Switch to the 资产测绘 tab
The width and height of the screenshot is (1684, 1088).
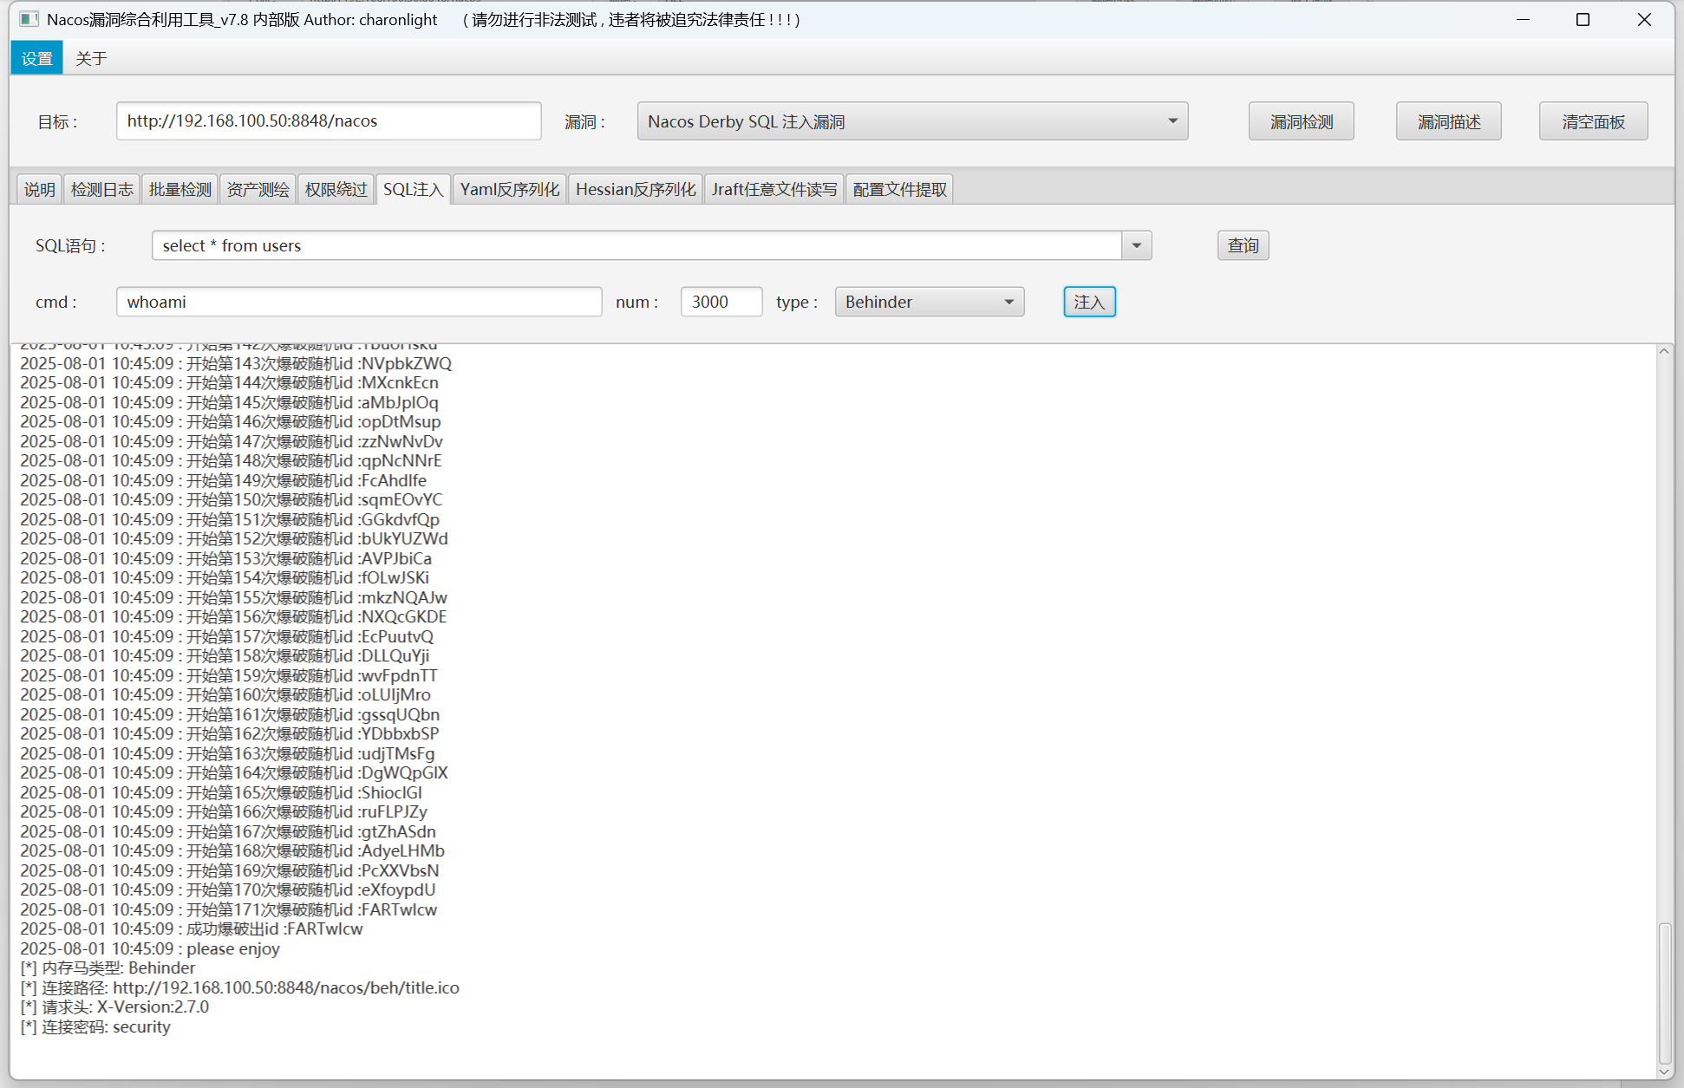point(258,189)
